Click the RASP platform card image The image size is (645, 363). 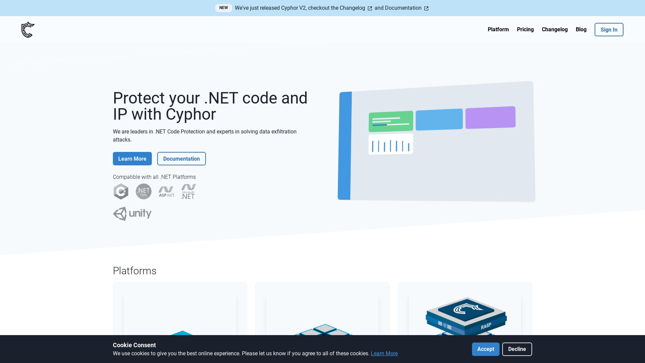[465, 315]
